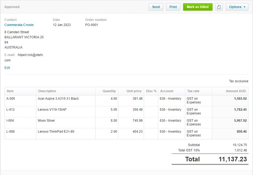Click the Lenovo V110-15IAP description
253x175 pixels.
pos(52,109)
